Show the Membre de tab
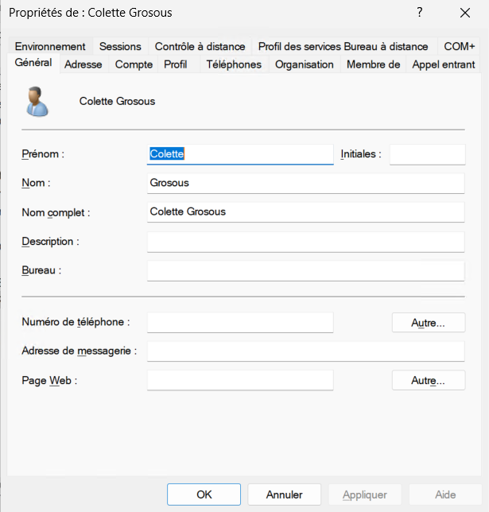Image resolution: width=489 pixels, height=512 pixels. pos(373,64)
